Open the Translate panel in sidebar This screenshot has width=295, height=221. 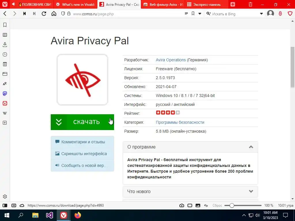coord(5,84)
